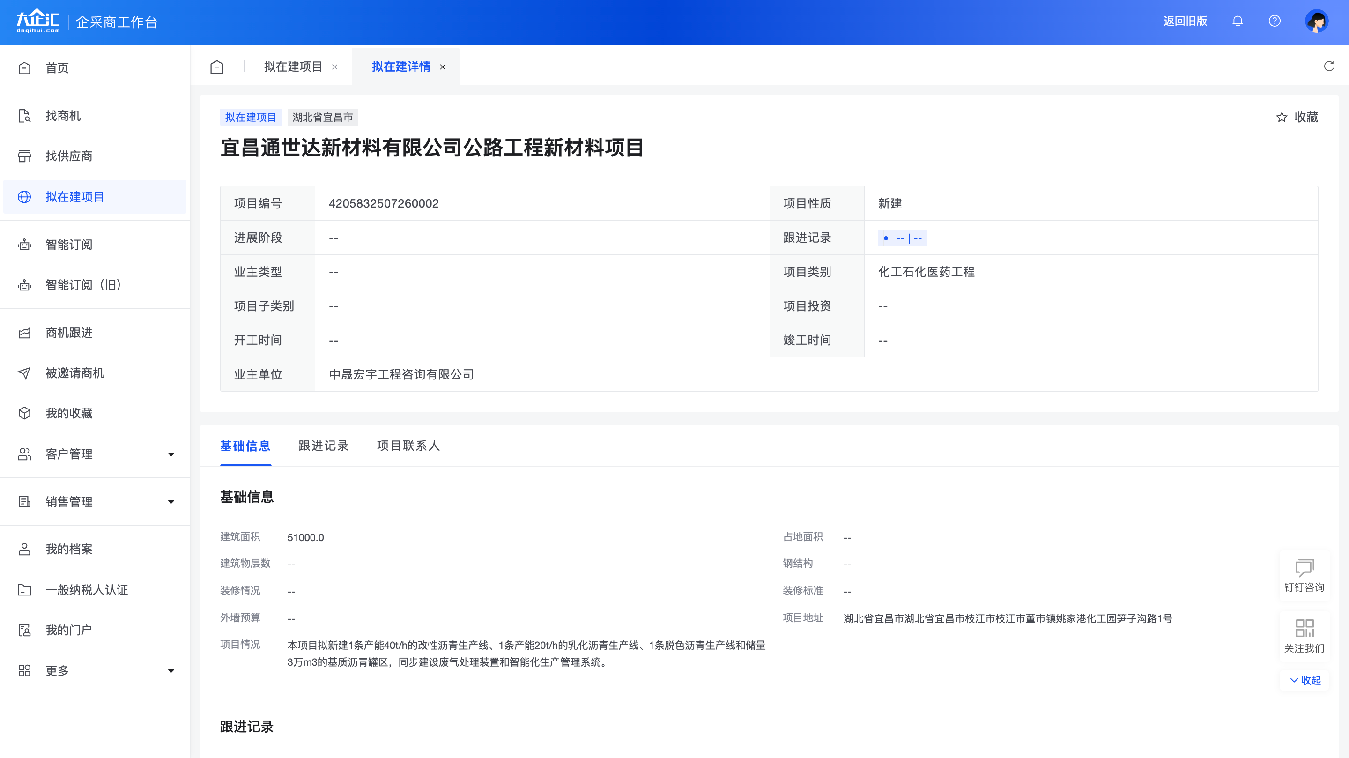Screen dimensions: 1349x758
Task: Click the 收藏 star icon
Action: point(1282,117)
